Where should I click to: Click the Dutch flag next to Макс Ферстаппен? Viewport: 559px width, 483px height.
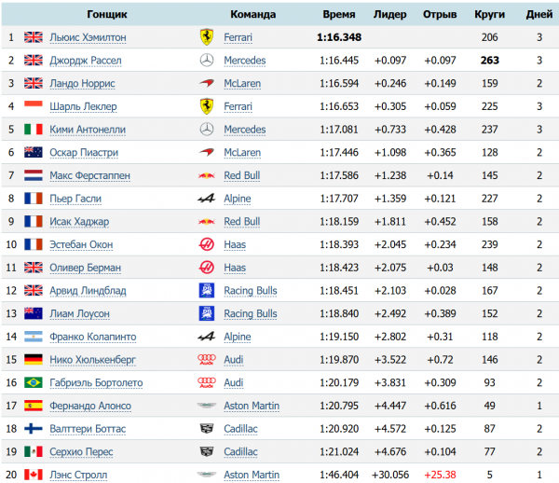[34, 175]
